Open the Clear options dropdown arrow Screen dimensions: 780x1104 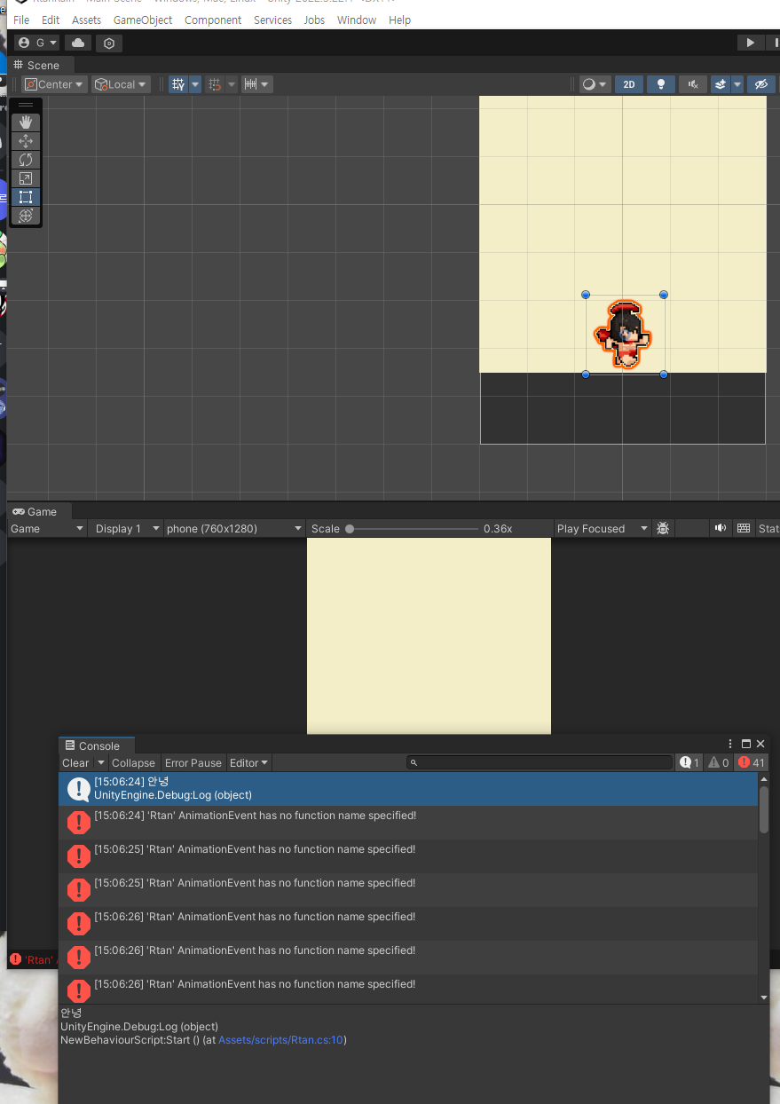(x=101, y=762)
